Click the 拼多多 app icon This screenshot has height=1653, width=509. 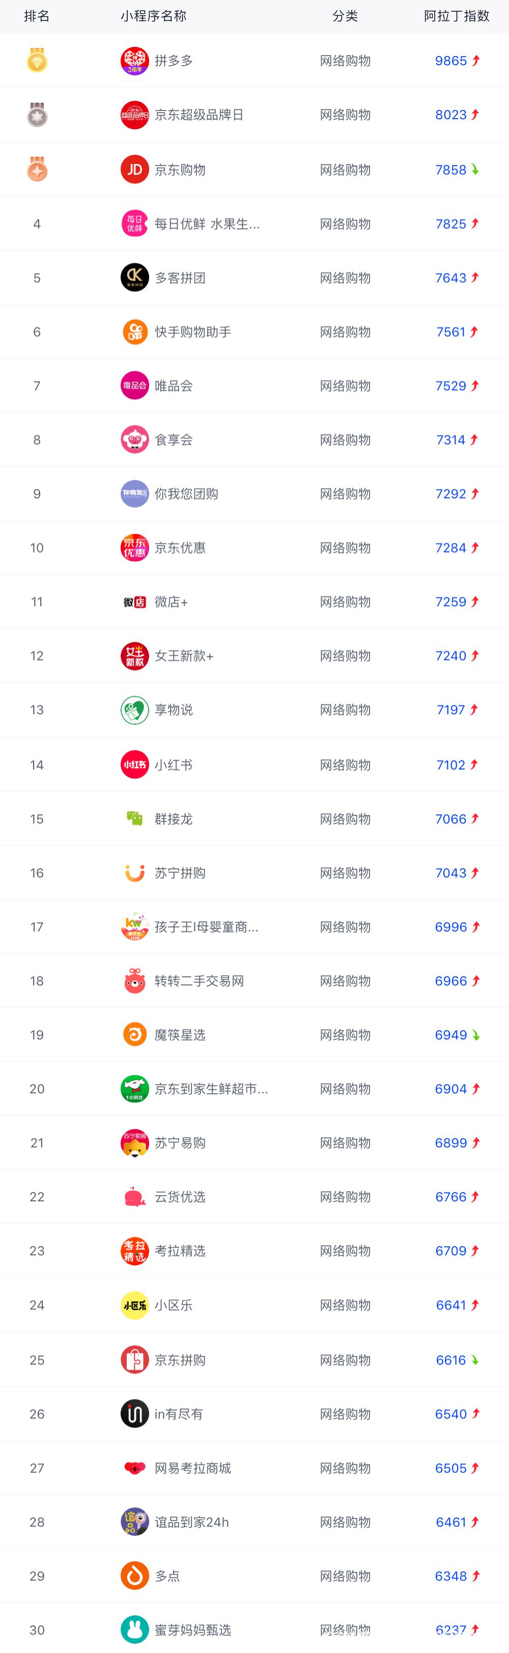[x=134, y=61]
